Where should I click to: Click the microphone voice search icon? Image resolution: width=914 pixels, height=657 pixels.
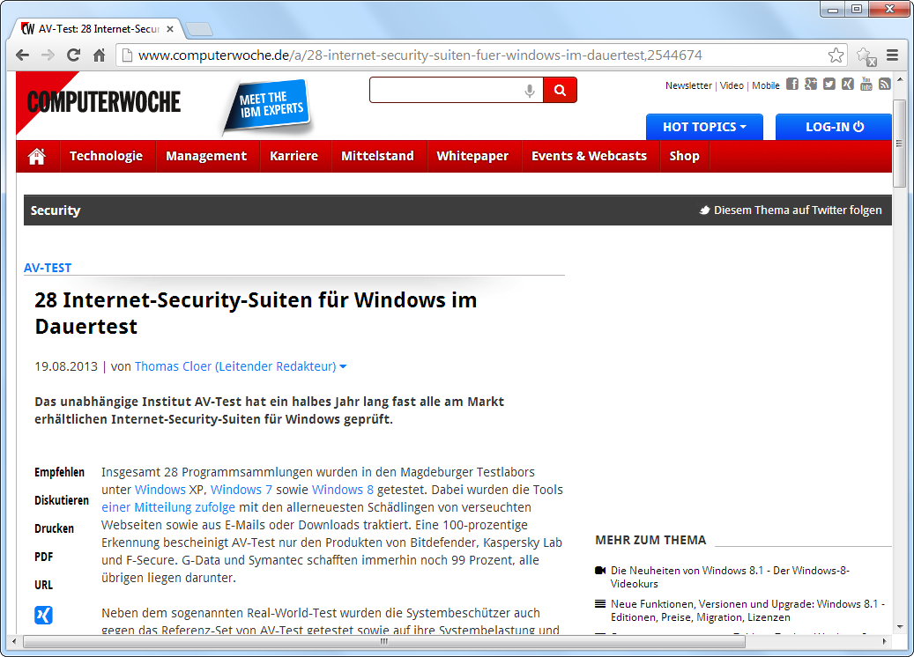[530, 90]
